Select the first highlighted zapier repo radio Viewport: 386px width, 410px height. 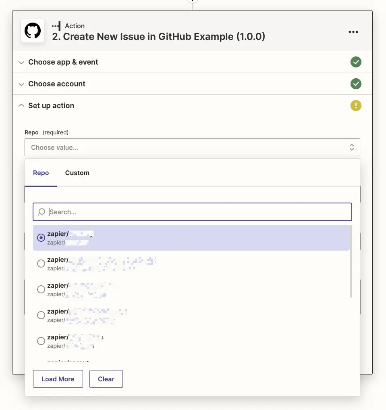point(41,238)
